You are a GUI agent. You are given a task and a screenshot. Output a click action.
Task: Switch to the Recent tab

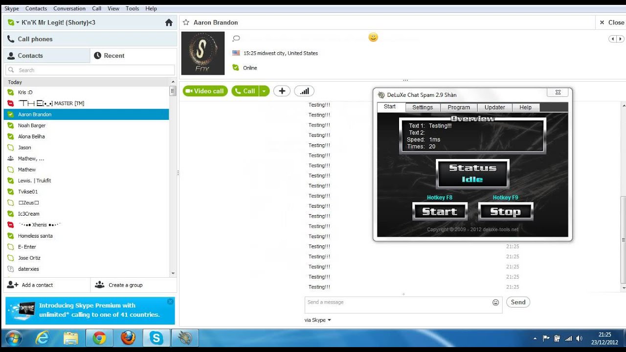click(x=134, y=56)
